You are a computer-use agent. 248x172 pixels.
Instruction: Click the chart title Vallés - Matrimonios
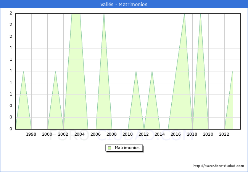pyautogui.click(x=124, y=4)
